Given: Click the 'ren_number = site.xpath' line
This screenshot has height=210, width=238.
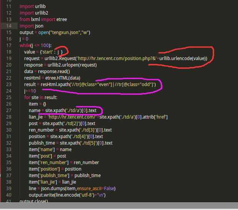Looking at the screenshot, I should coord(70,130).
